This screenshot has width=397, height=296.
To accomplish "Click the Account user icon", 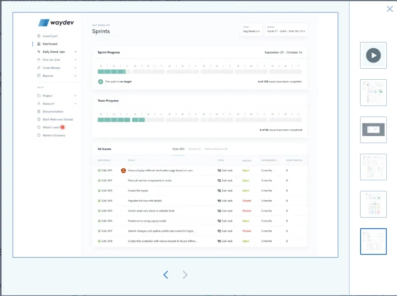I will click(39, 103).
